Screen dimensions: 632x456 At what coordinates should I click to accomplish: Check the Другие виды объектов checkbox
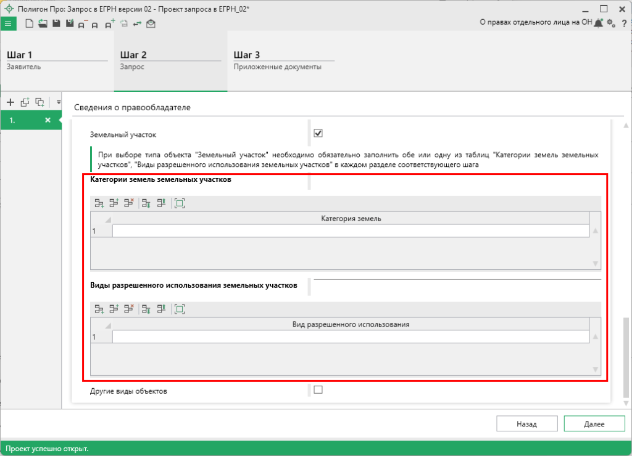click(318, 389)
